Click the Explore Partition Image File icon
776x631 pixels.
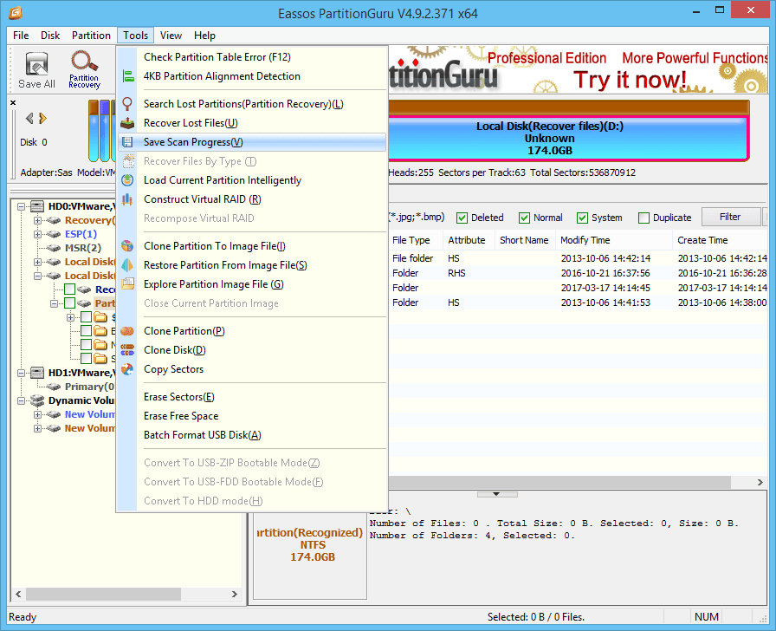tap(127, 284)
